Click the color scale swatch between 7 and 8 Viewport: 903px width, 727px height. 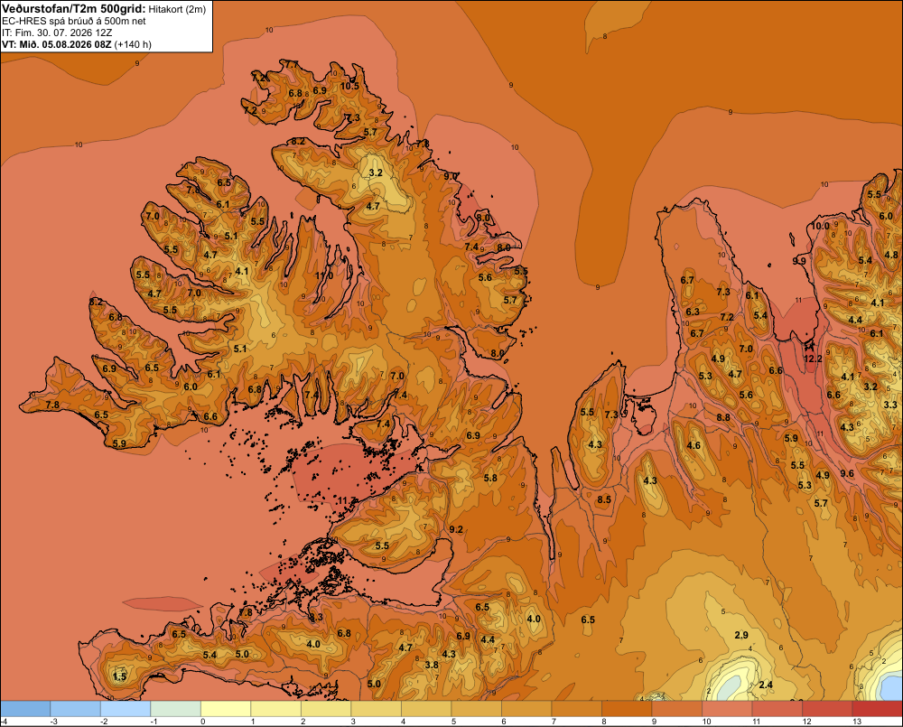pos(576,709)
